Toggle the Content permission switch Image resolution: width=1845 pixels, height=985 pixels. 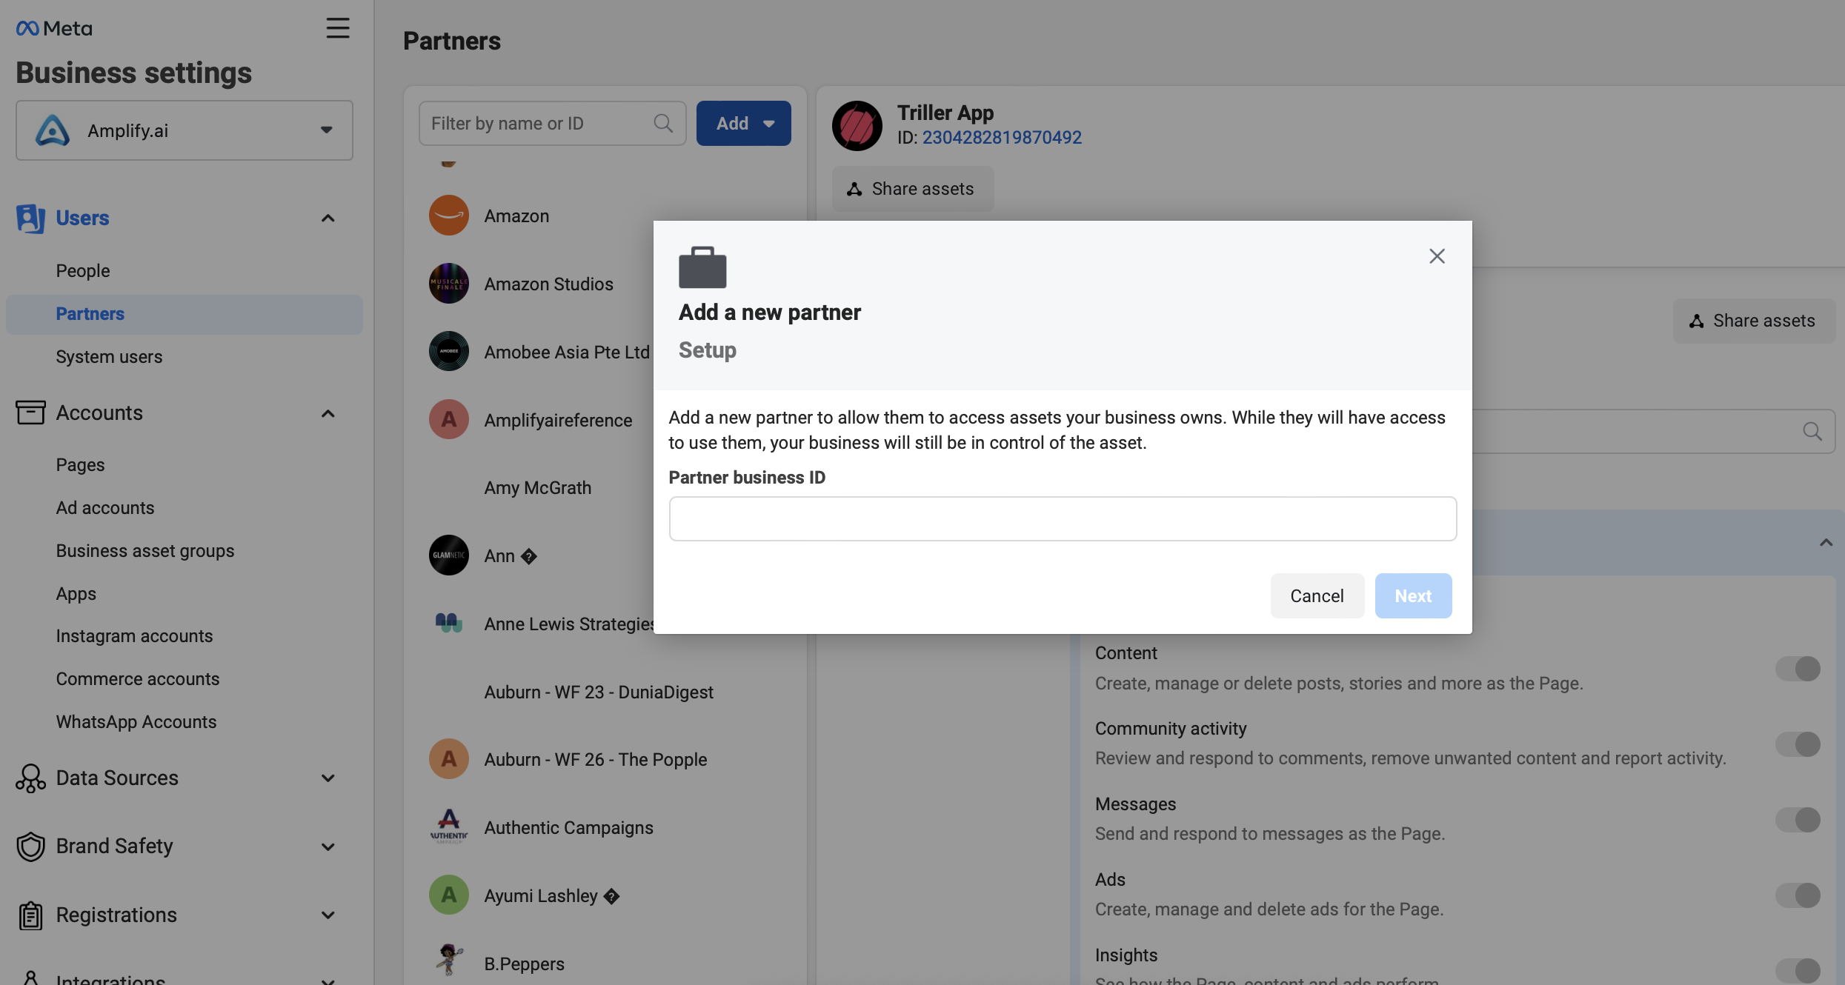(1798, 669)
